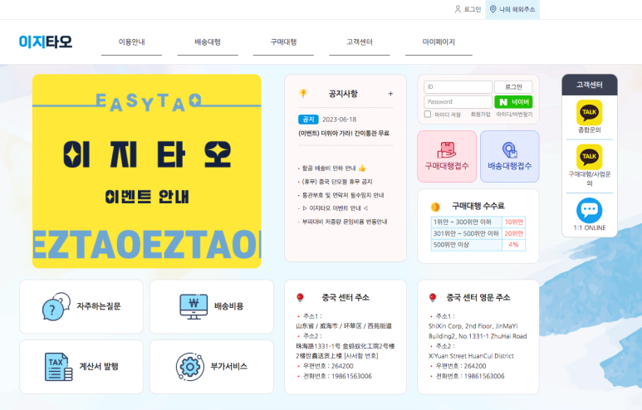Viewport: 642px width, 410px height.
Task: Open the 이용안내 menu
Action: [x=132, y=41]
